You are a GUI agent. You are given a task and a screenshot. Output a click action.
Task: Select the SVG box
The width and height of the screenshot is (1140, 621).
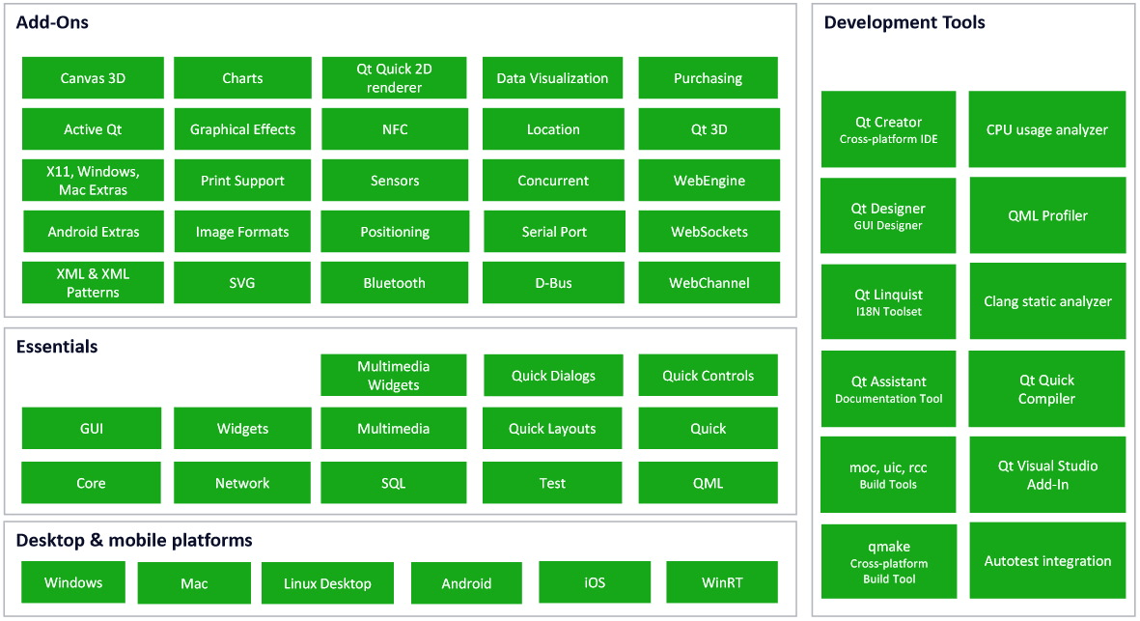tap(242, 283)
